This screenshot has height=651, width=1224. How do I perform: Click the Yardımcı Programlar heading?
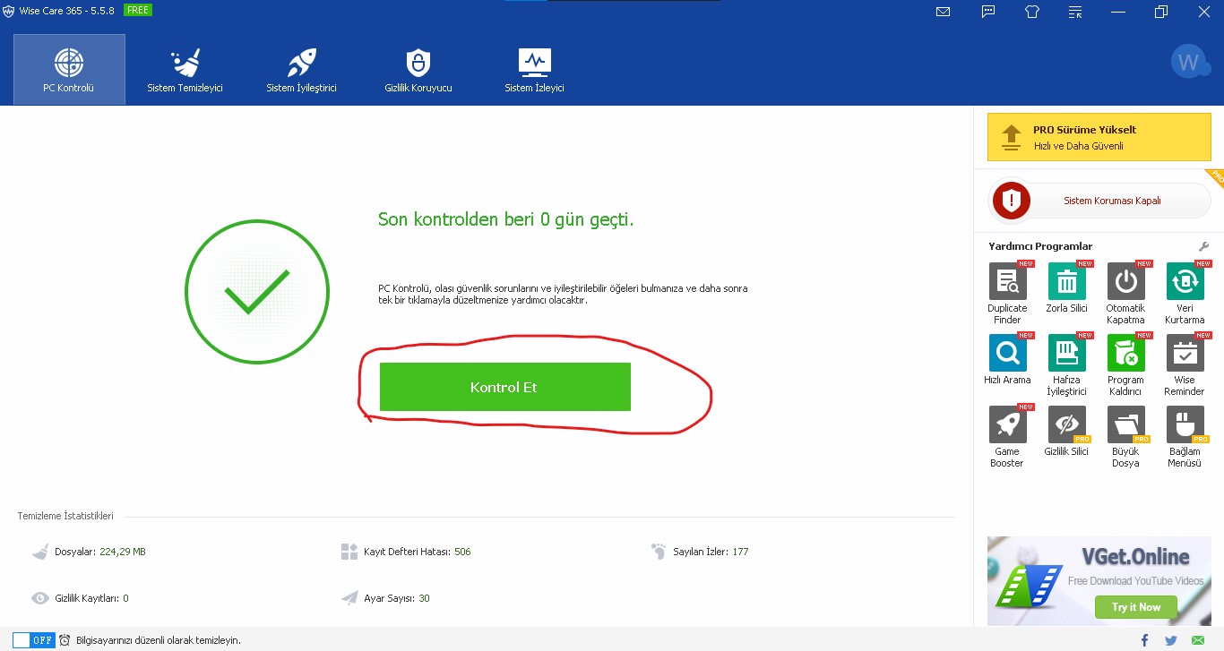click(x=1040, y=246)
